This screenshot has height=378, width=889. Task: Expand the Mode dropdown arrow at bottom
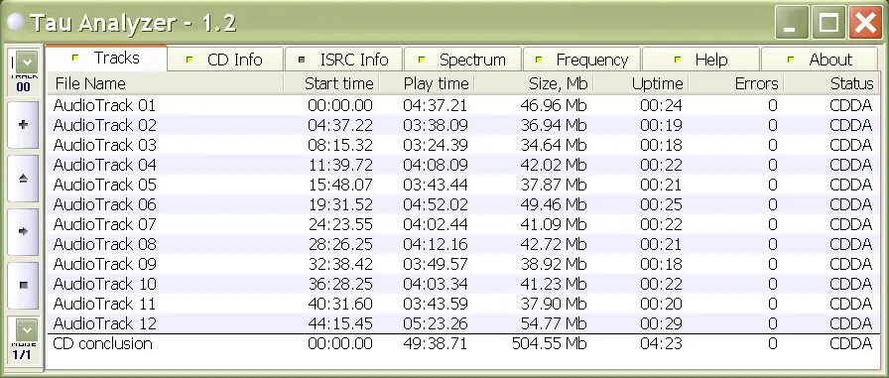27,329
